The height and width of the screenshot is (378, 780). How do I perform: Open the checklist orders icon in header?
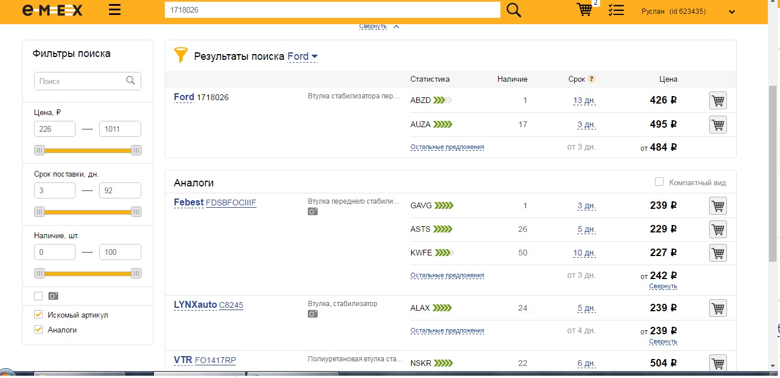pyautogui.click(x=616, y=10)
